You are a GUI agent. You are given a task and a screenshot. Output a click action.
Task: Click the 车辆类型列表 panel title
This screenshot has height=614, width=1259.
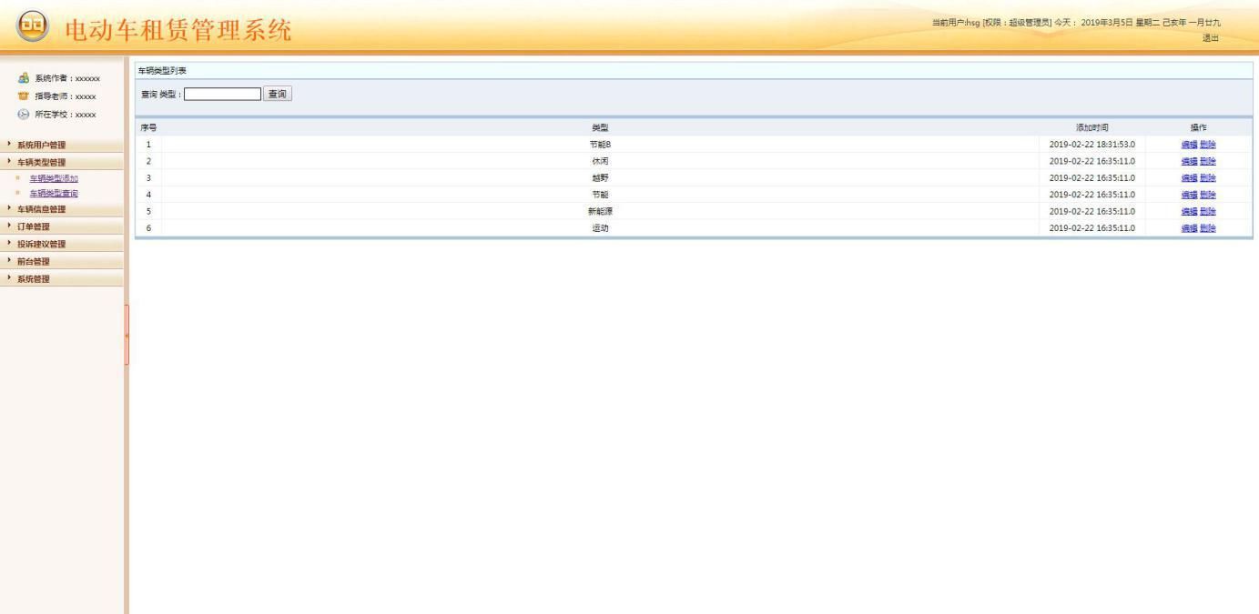tap(162, 70)
